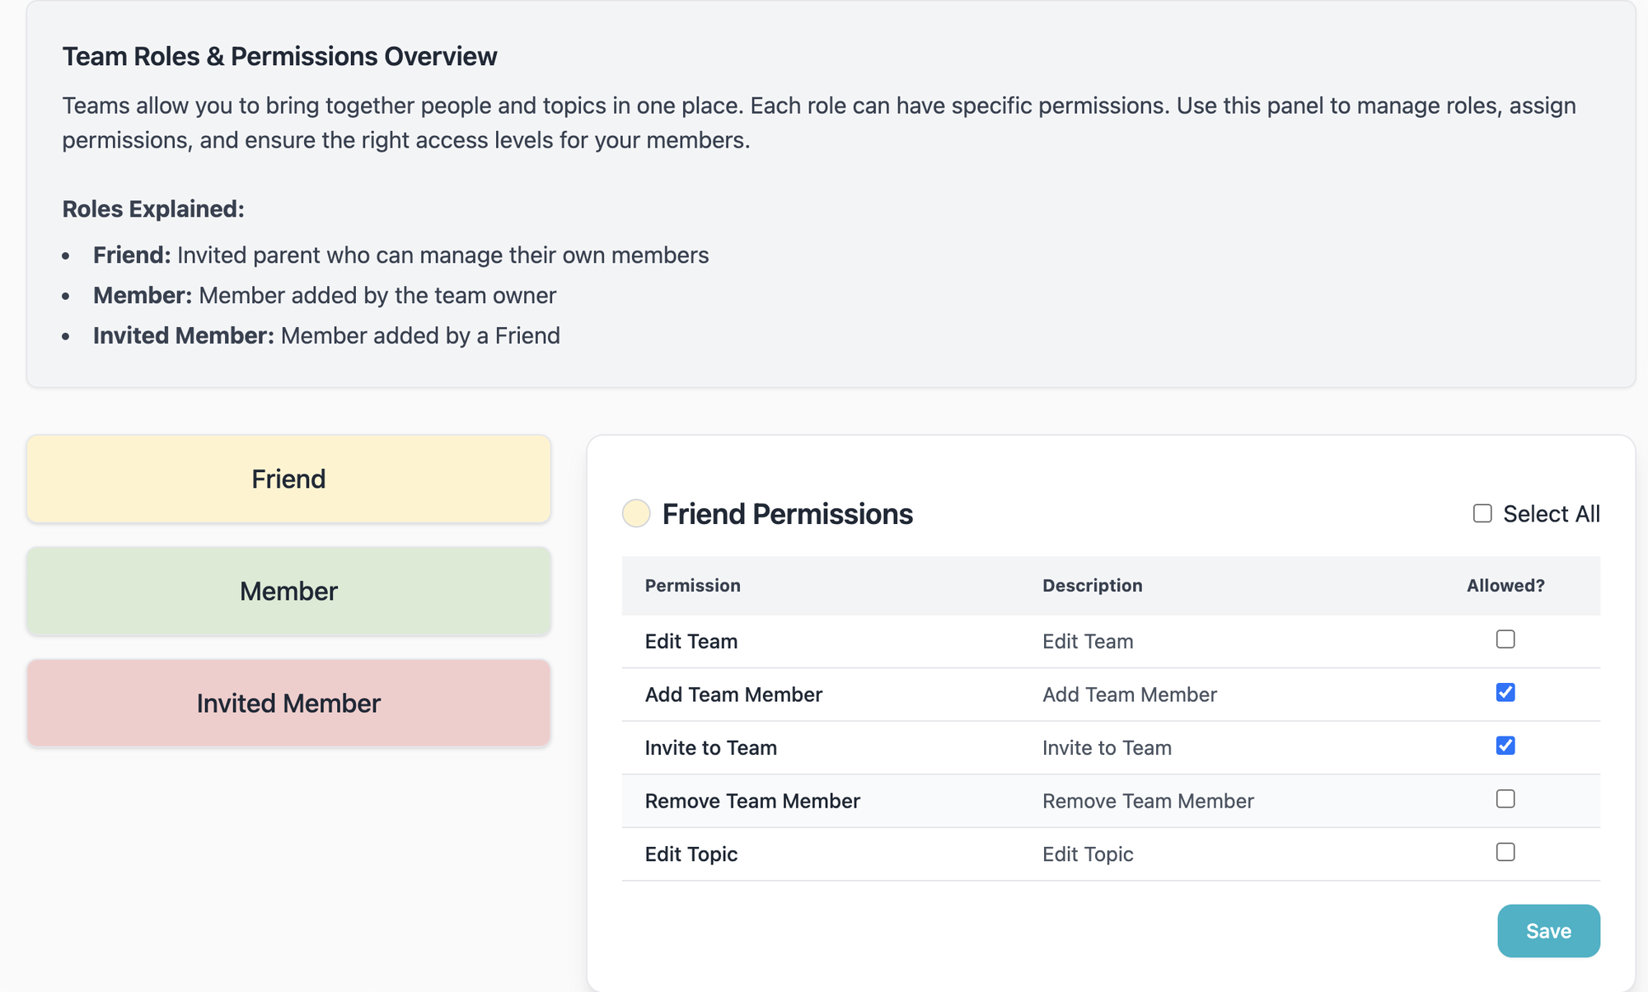Click the Remove Team Member description cell

pos(1147,801)
